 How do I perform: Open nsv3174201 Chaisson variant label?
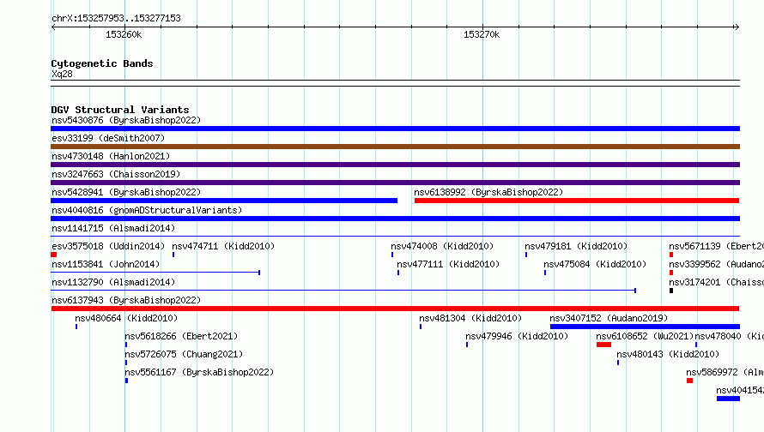[716, 282]
